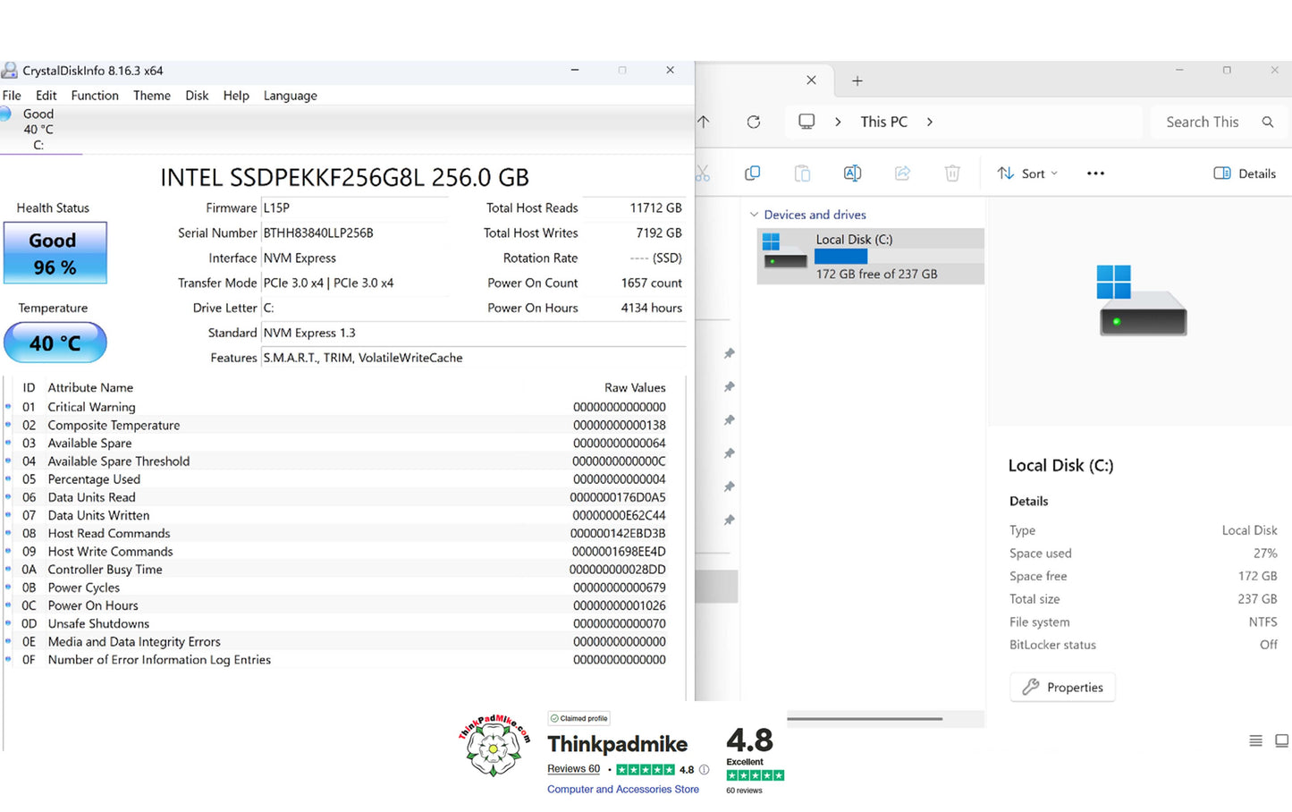Select the Percentage Used row
1292x812 pixels.
pos(344,479)
